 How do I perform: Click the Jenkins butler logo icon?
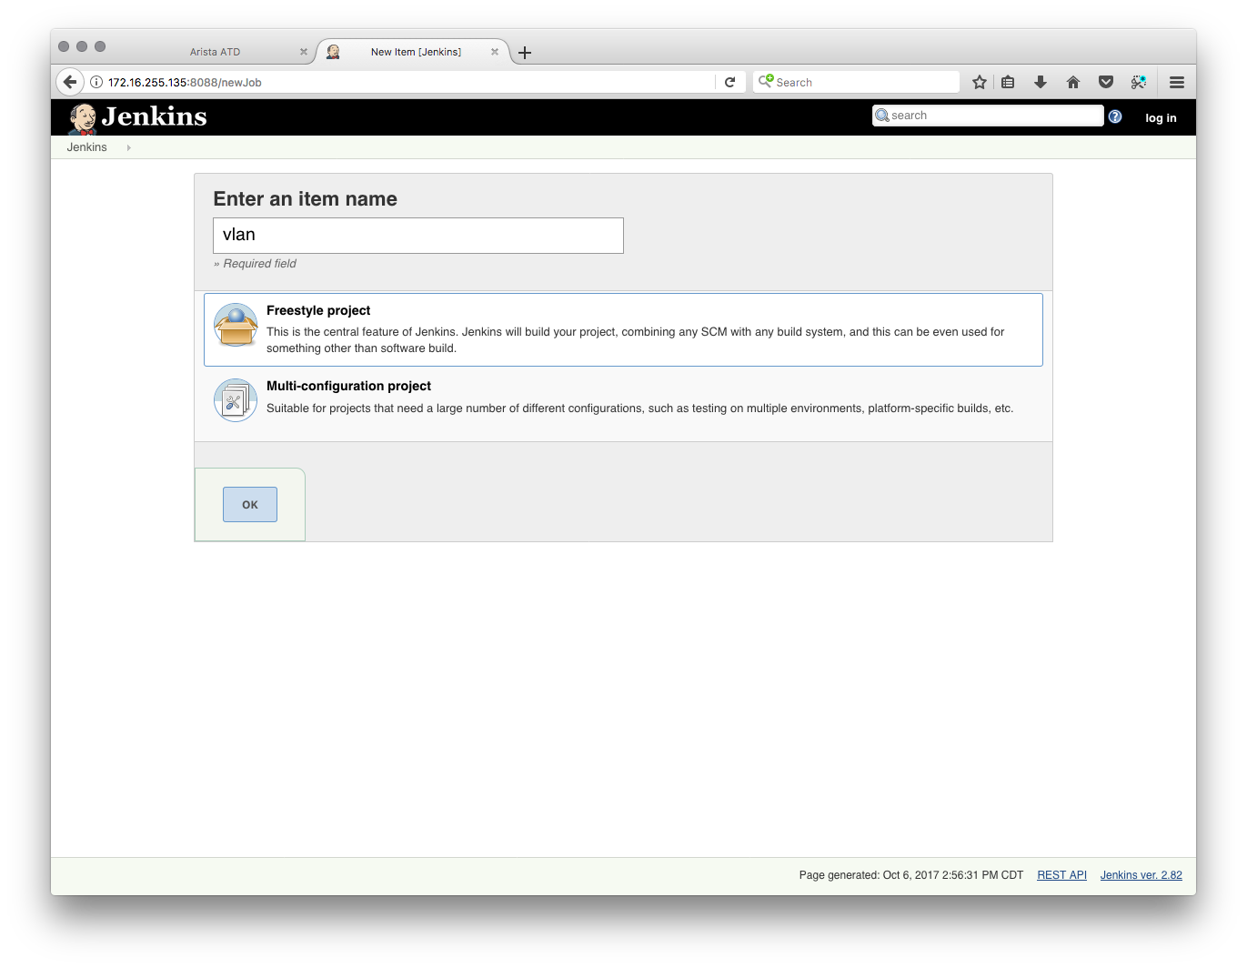click(x=83, y=118)
